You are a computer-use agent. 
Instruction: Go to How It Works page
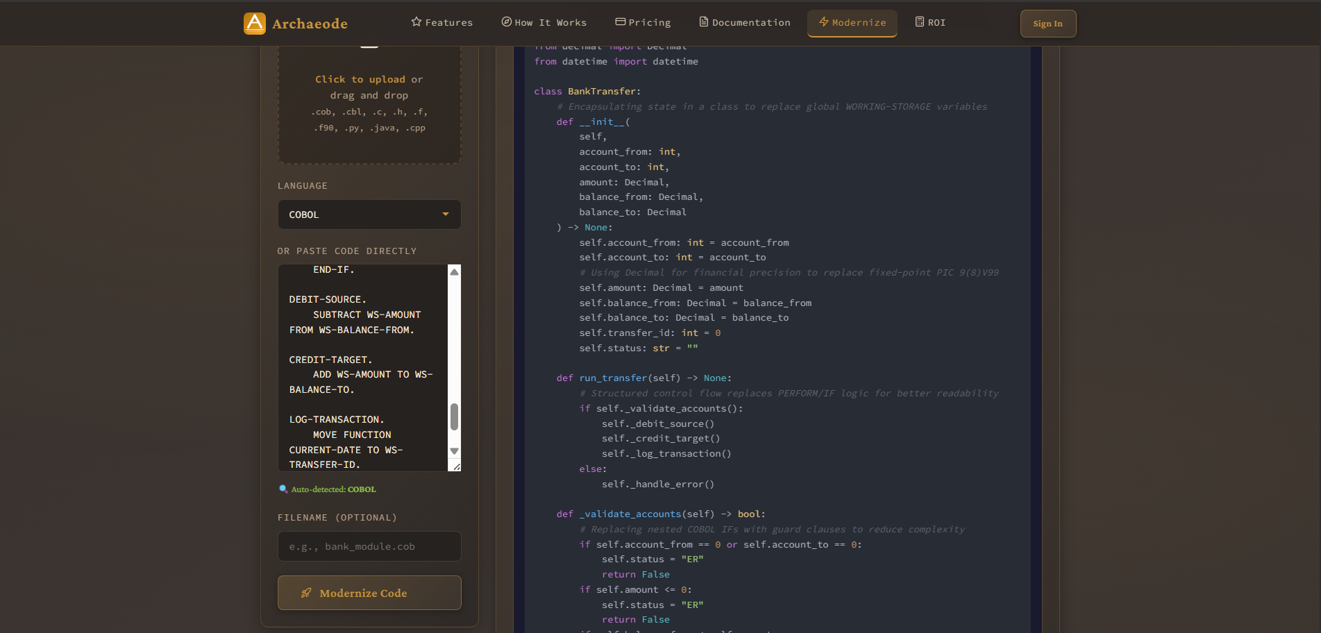pos(544,22)
